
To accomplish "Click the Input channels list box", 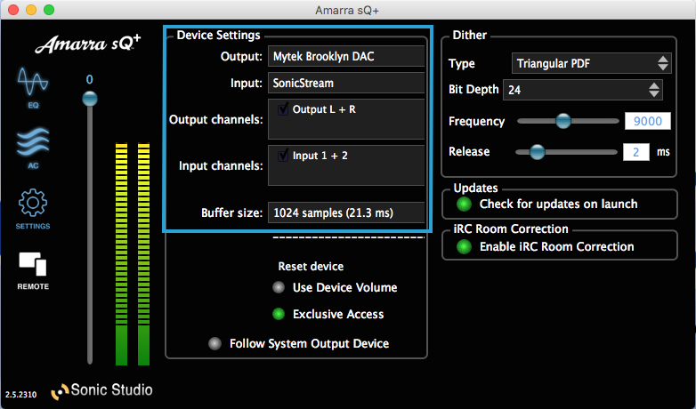I will (346, 165).
